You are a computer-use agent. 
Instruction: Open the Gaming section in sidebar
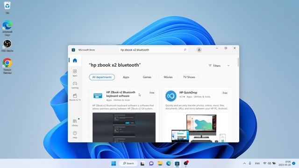[x=75, y=85]
